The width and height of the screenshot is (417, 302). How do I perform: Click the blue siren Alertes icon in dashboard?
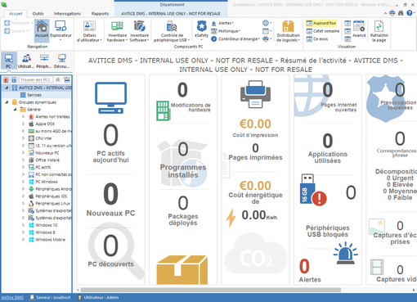pos(346,253)
